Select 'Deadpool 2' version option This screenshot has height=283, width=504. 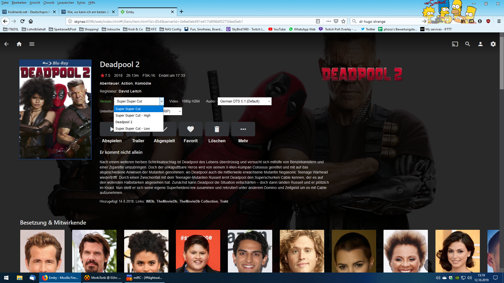[x=138, y=122]
